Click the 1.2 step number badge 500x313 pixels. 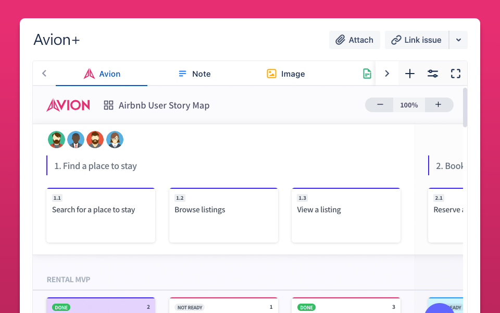tap(180, 198)
